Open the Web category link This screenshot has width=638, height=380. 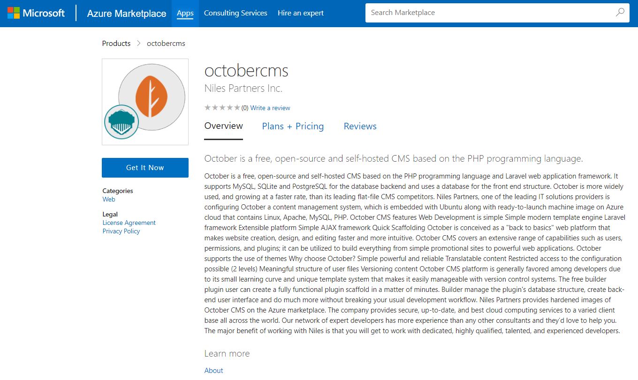[x=109, y=199]
